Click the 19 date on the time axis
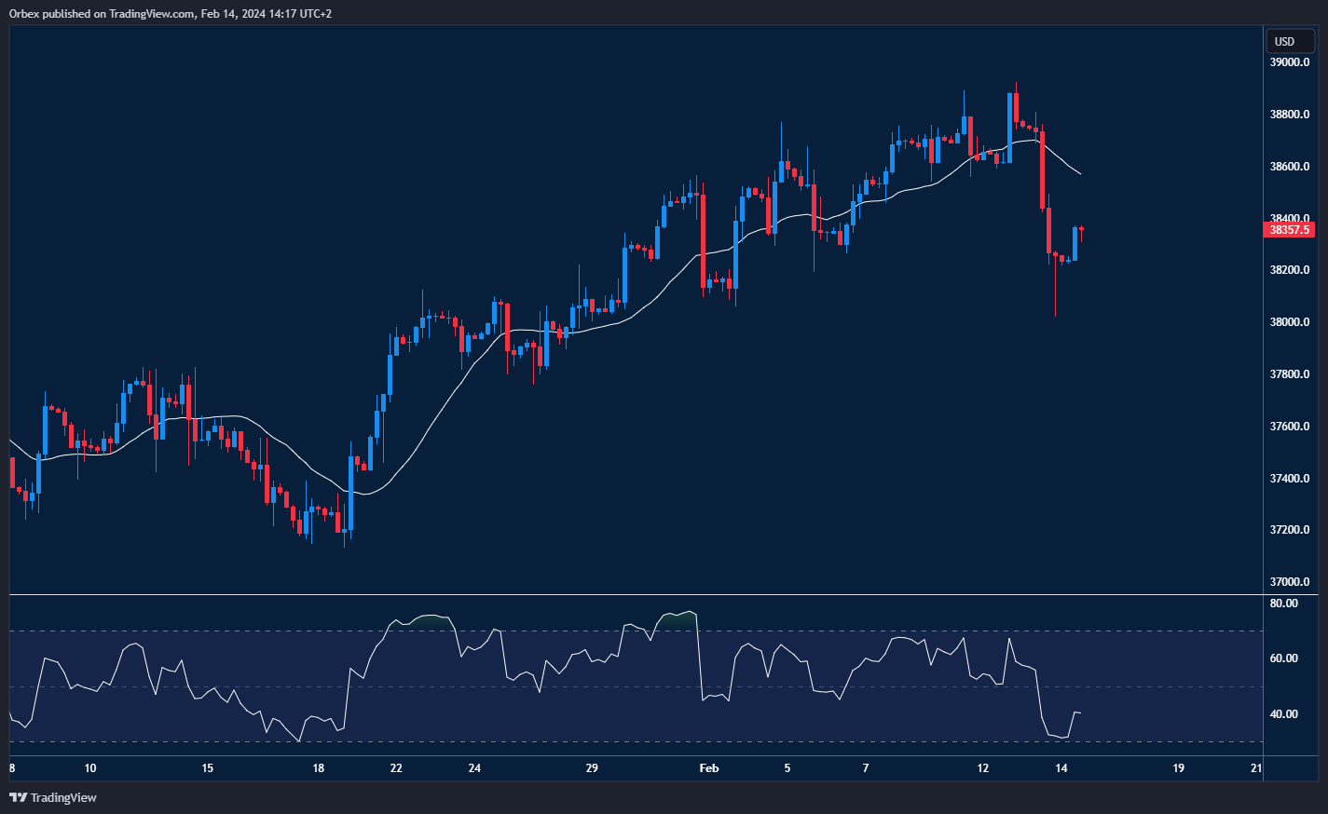Image resolution: width=1328 pixels, height=814 pixels. pos(1178,768)
